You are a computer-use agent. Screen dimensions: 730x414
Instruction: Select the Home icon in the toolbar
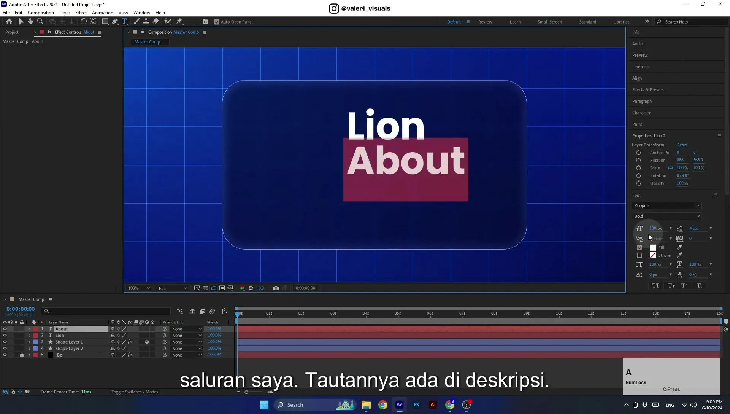pos(9,22)
